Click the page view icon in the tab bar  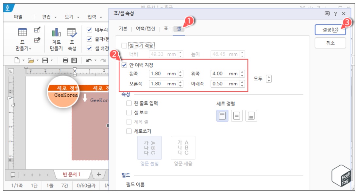pyautogui.click(x=13, y=175)
